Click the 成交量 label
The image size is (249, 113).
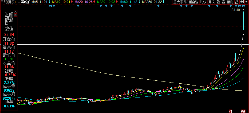[9, 86]
